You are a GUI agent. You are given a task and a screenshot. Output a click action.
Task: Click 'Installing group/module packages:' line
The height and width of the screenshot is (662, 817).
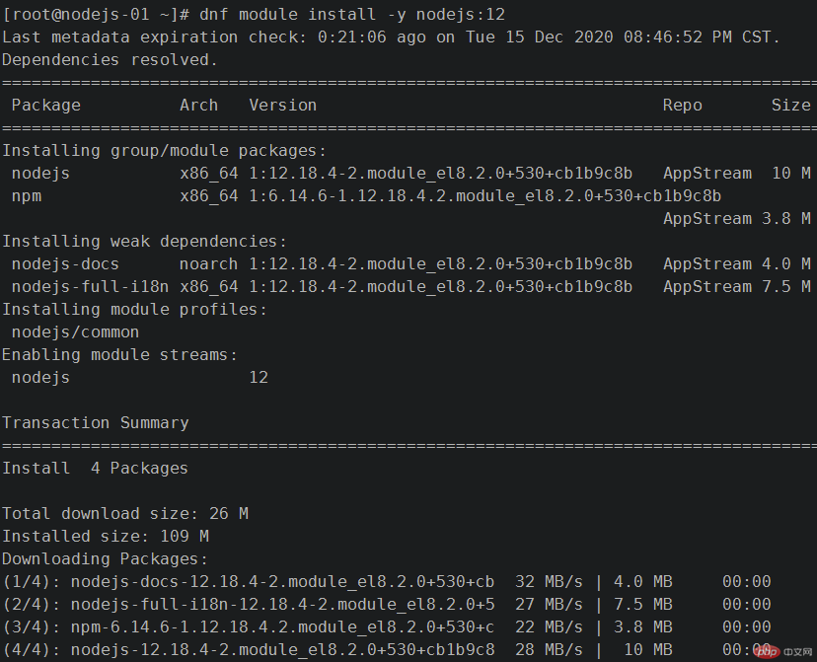click(x=164, y=151)
